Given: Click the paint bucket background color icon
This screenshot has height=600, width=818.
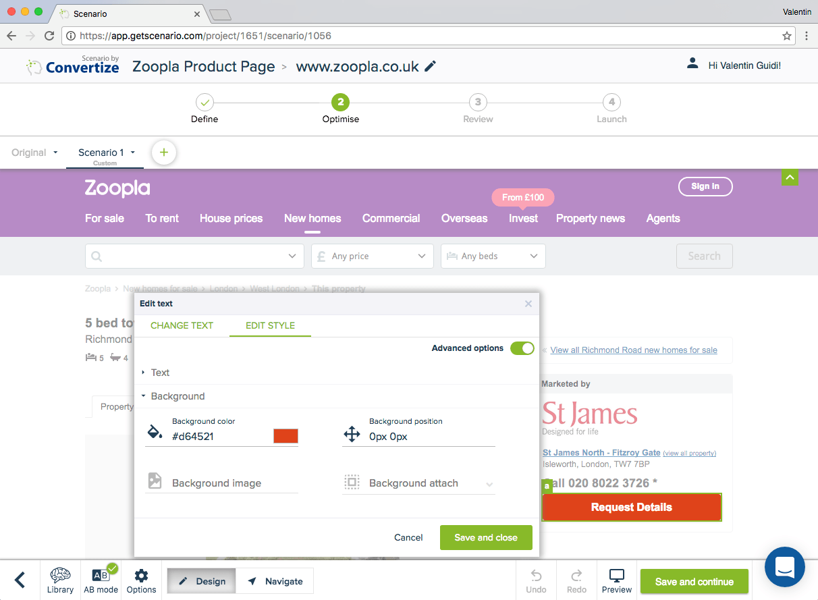Looking at the screenshot, I should click(x=155, y=433).
